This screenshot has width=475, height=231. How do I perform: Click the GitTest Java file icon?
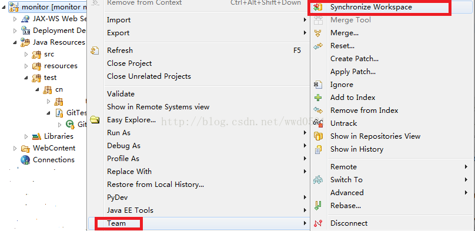59,113
